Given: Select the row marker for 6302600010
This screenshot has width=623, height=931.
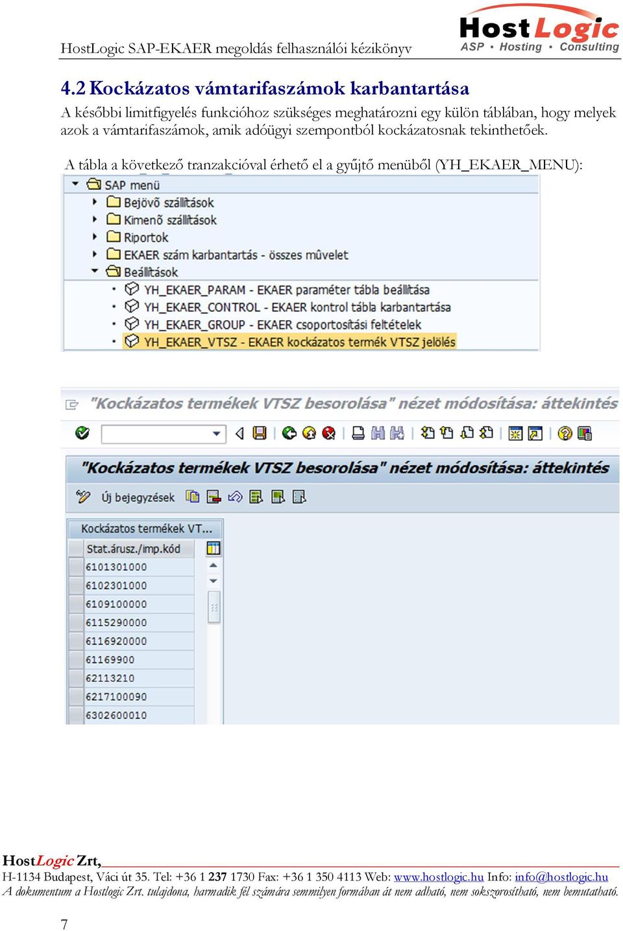Looking at the screenshot, I should 76,715.
